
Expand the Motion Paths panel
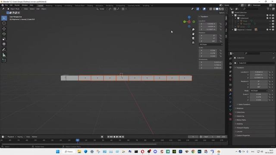241,120
